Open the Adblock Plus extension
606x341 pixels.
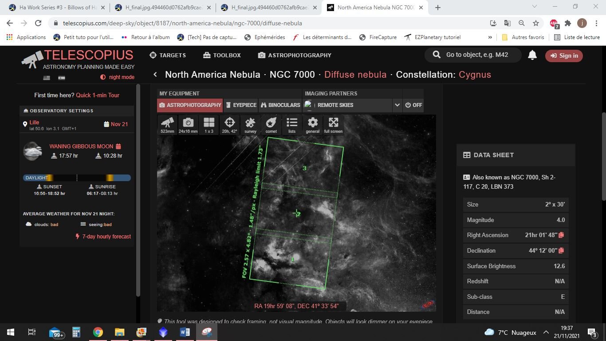point(554,23)
